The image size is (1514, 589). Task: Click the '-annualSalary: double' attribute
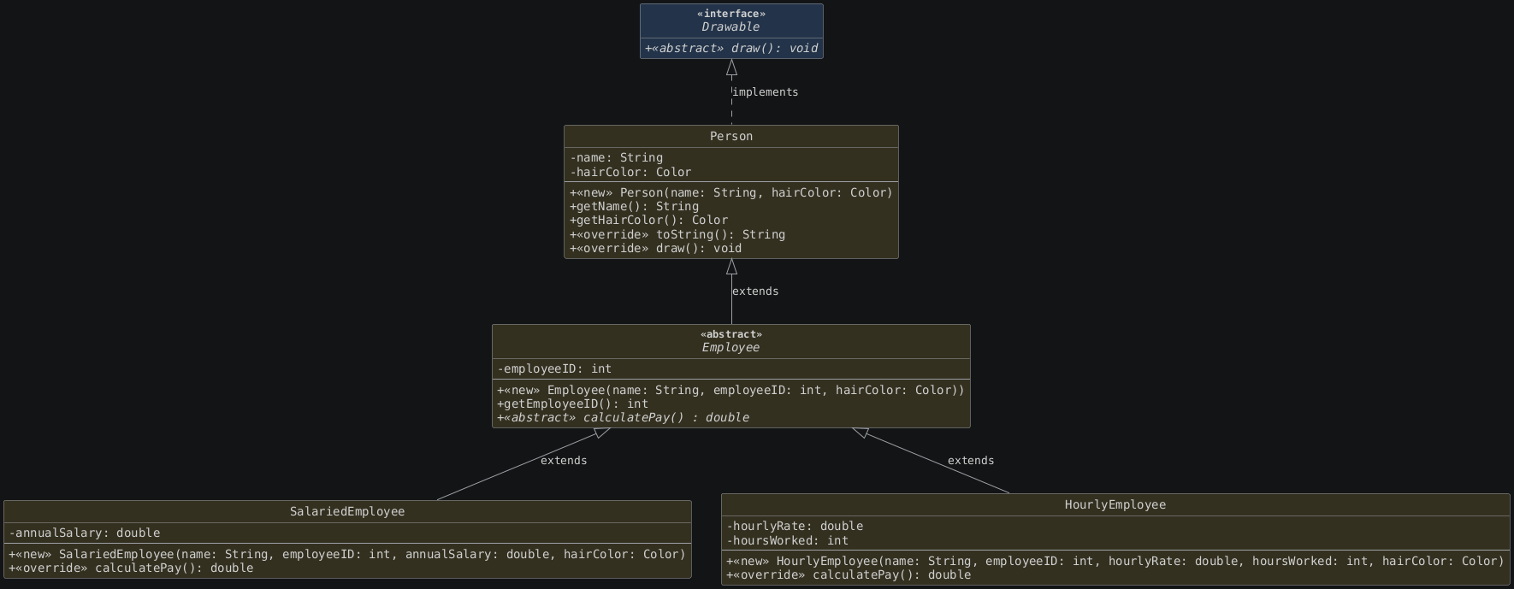[85, 533]
